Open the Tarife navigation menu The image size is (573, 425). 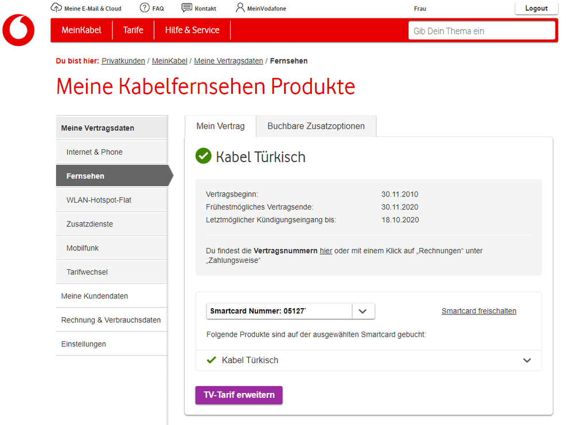(133, 30)
